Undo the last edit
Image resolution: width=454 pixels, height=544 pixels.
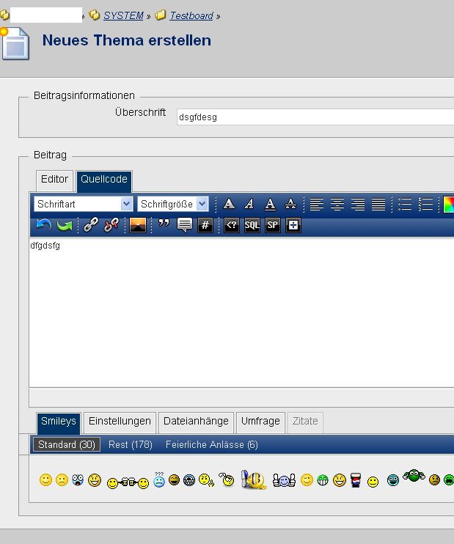point(44,225)
